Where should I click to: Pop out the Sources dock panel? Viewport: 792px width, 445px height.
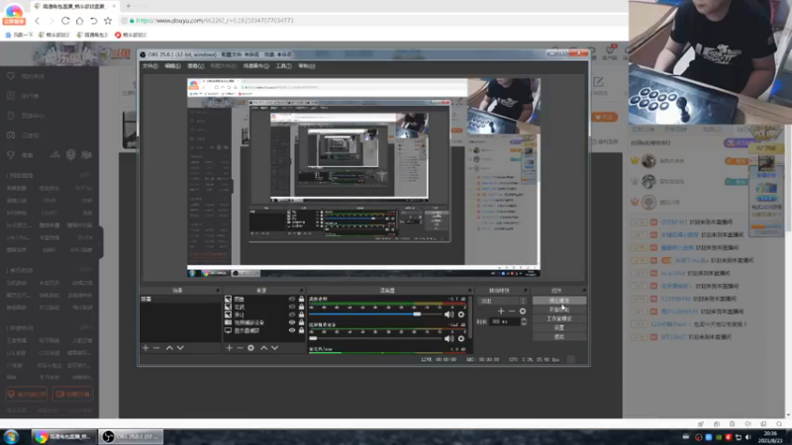pos(302,291)
